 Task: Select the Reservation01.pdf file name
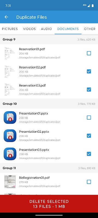[x=32, y=49]
